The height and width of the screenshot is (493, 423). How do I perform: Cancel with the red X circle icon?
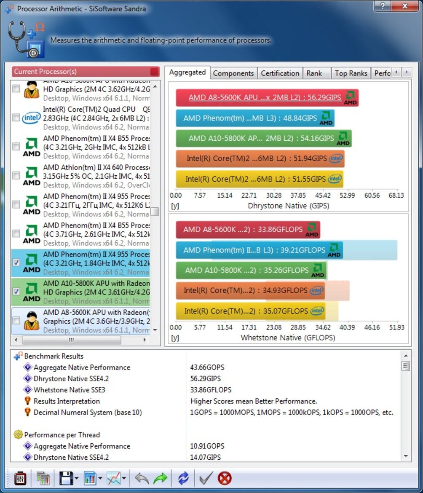coord(225,479)
